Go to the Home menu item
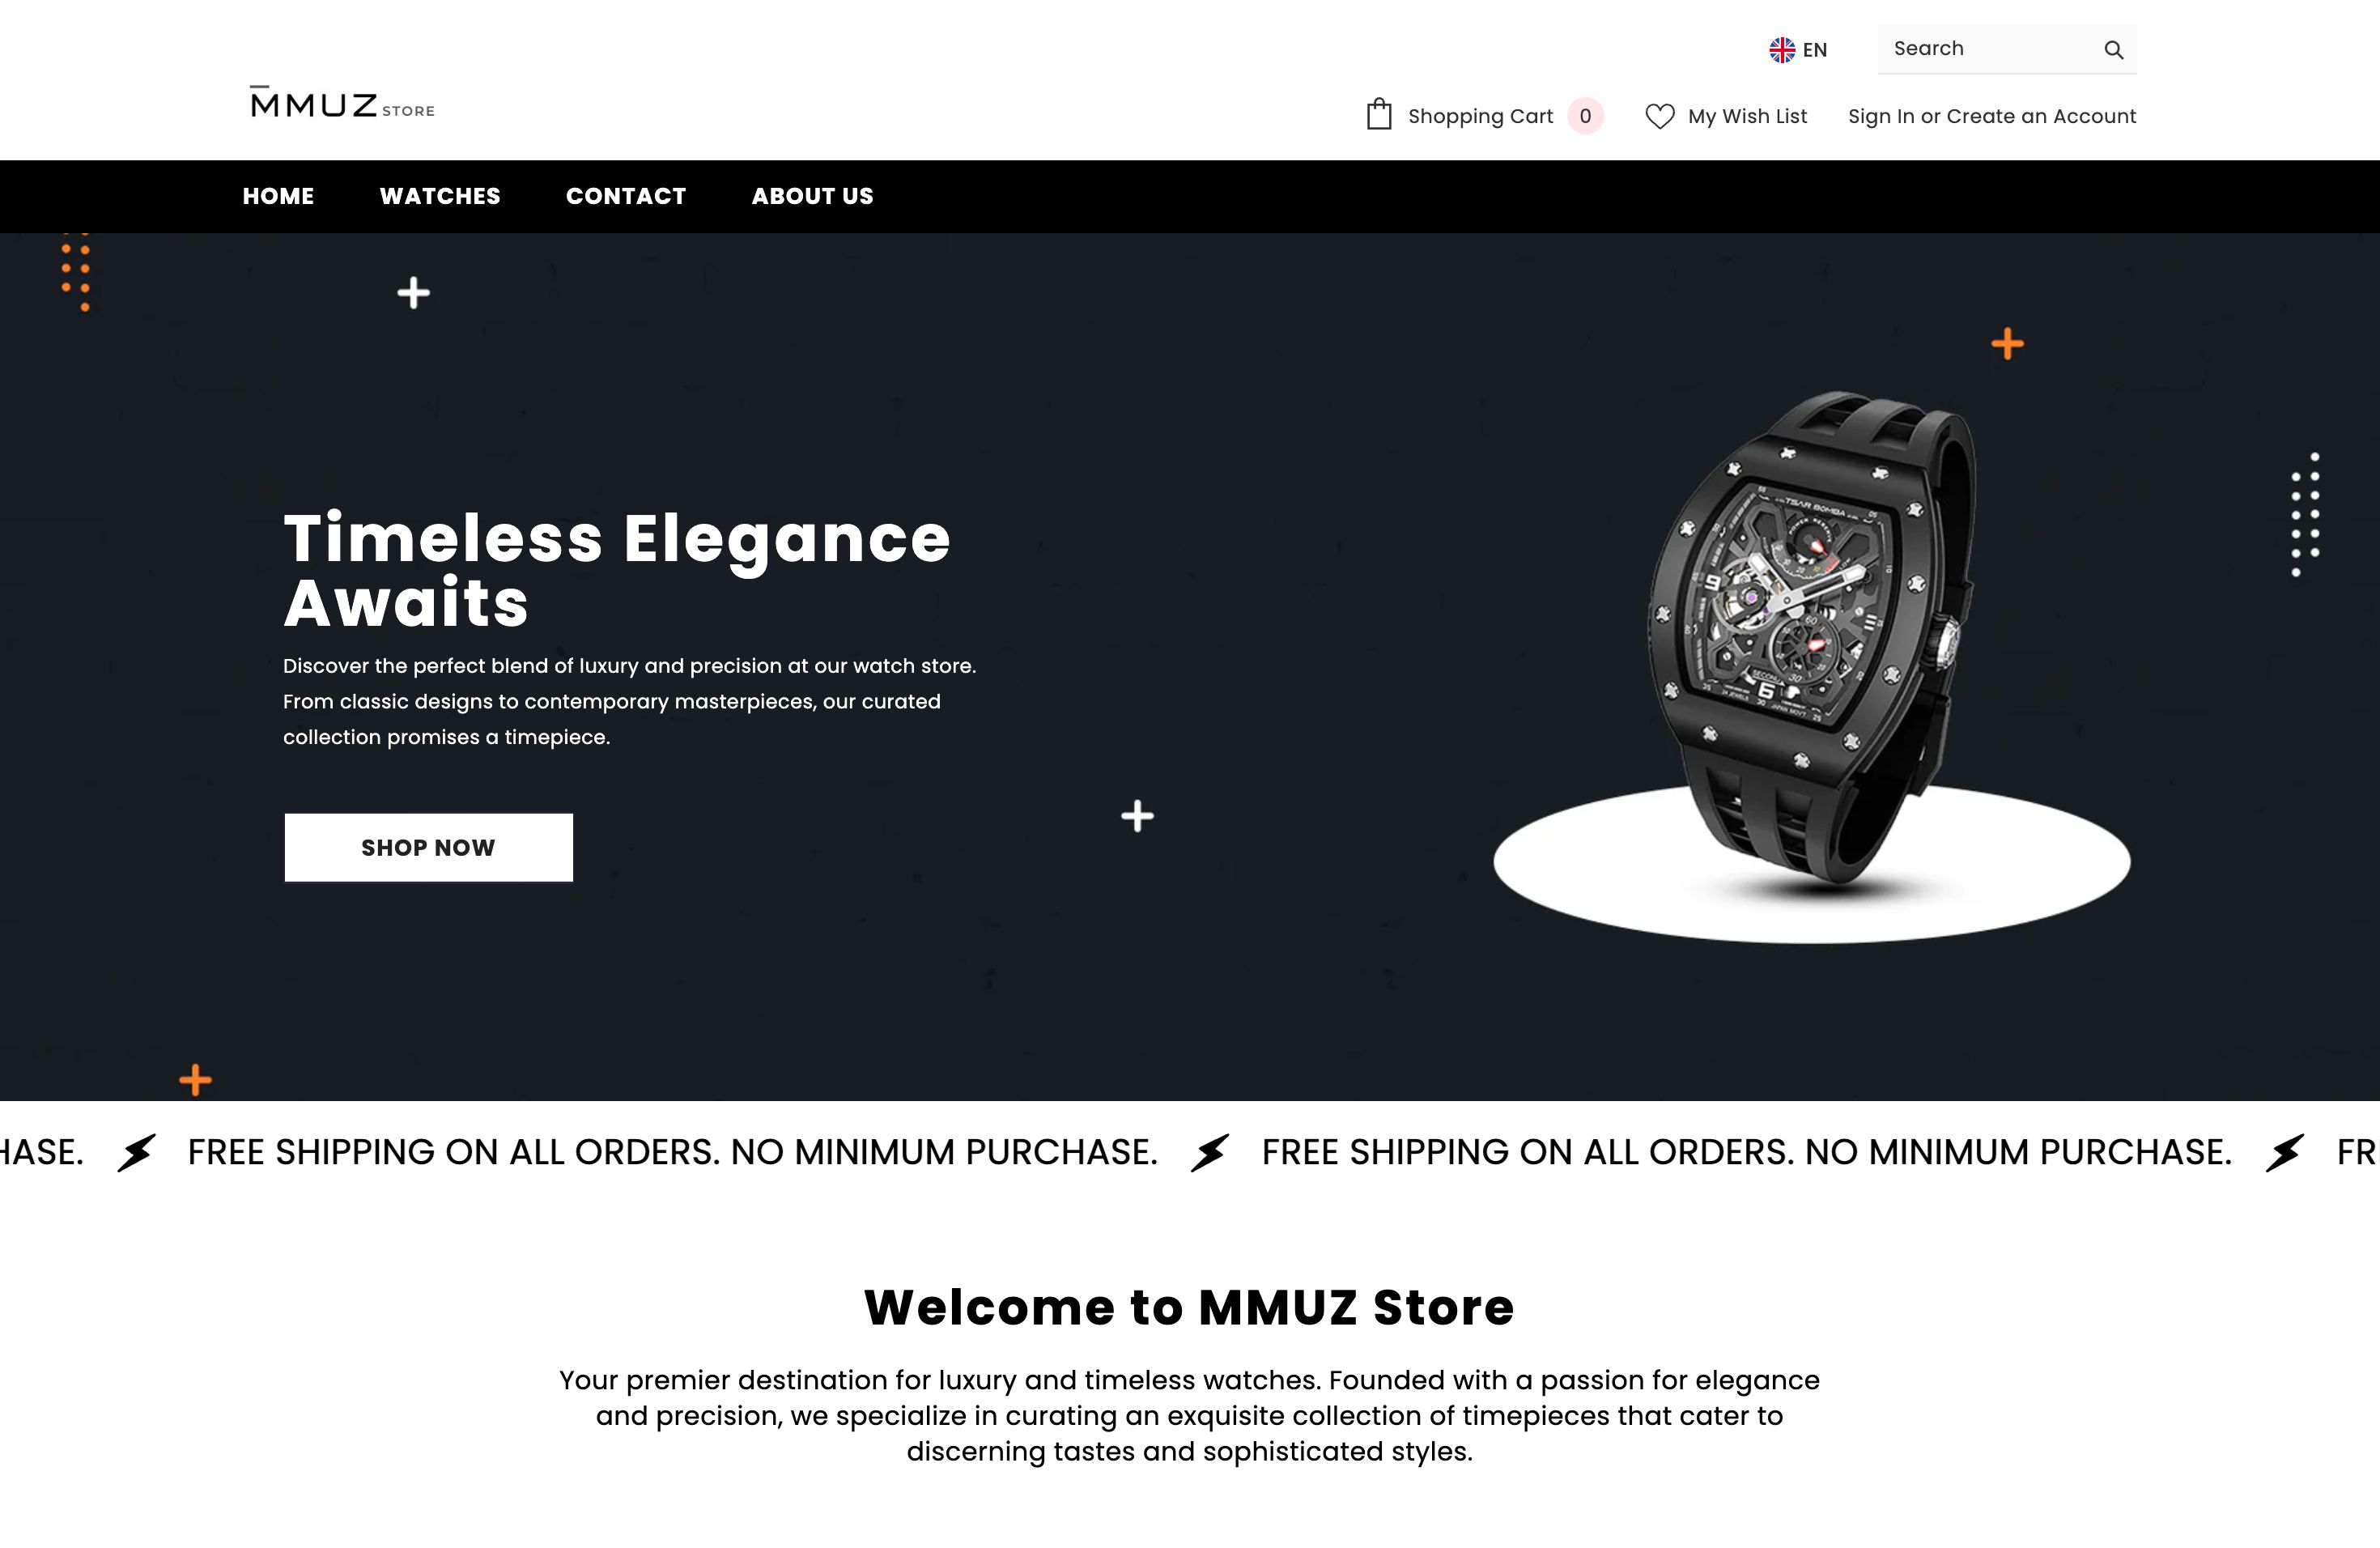 click(278, 196)
